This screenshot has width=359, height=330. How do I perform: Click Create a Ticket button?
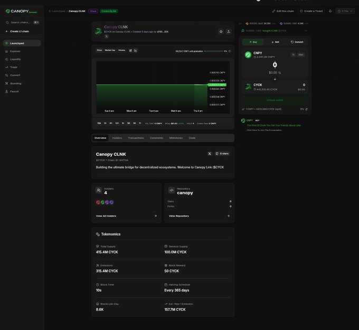(x=311, y=11)
